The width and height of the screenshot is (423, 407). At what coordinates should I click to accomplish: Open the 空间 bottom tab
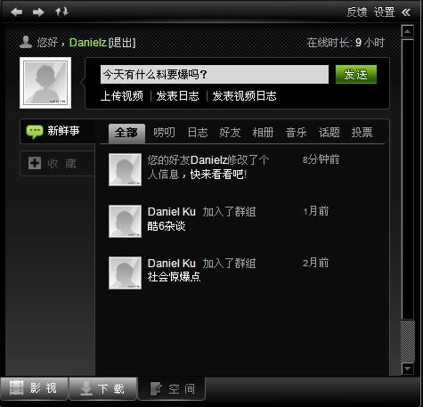coord(172,388)
